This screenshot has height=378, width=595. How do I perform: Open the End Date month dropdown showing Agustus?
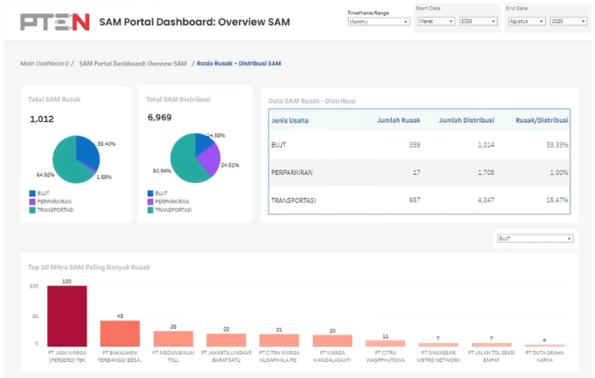(x=526, y=22)
